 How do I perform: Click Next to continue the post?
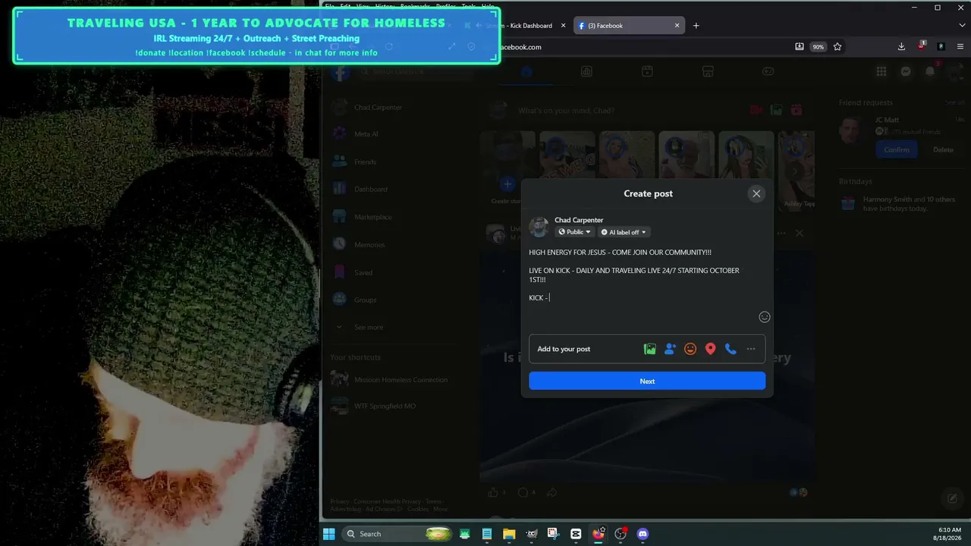pyautogui.click(x=647, y=381)
